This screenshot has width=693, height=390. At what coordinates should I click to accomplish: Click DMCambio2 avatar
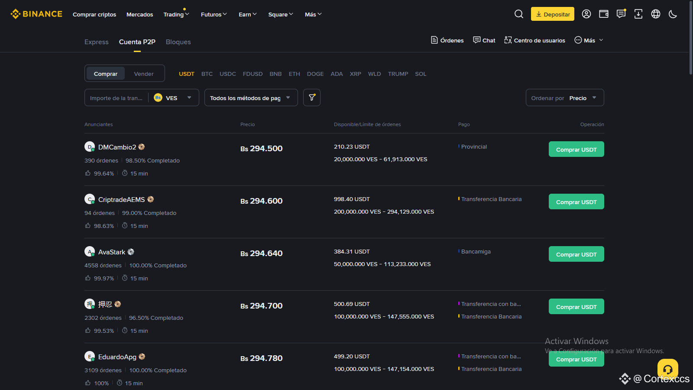click(90, 146)
